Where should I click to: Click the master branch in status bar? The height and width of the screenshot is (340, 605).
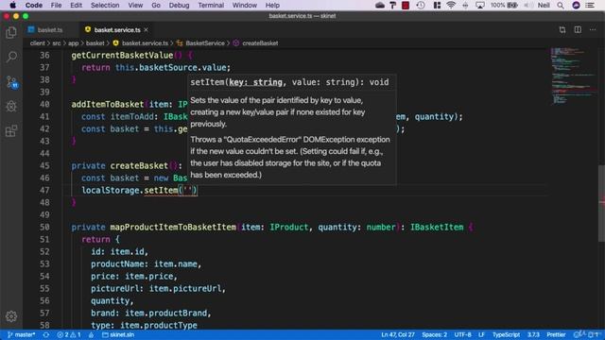click(x=21, y=334)
